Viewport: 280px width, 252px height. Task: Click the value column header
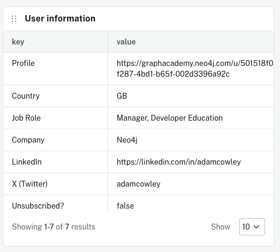click(x=191, y=42)
